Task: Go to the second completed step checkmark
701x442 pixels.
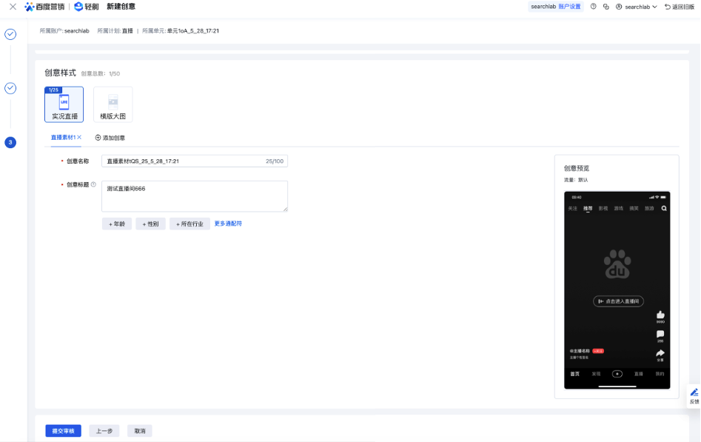Action: point(10,88)
